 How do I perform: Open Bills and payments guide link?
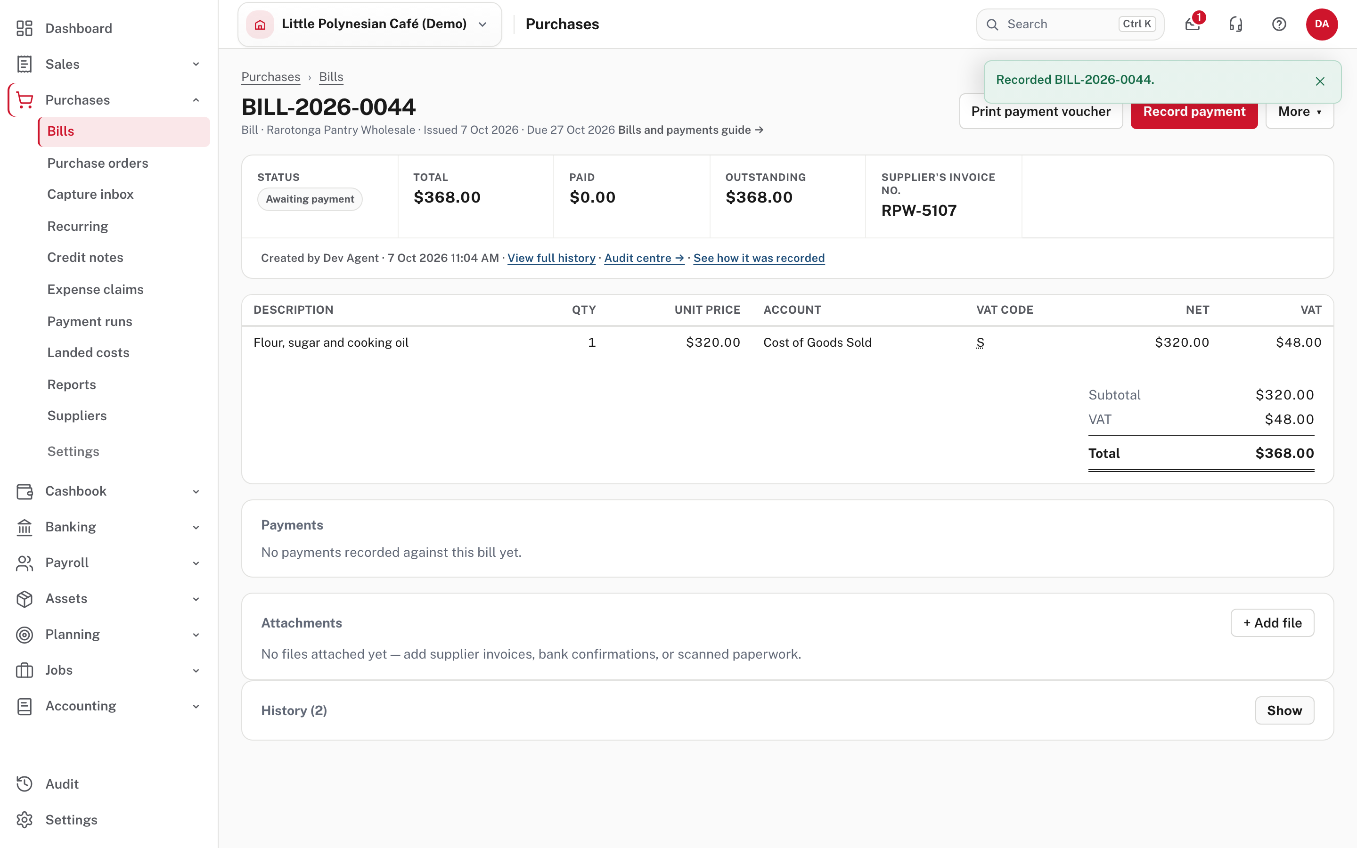pyautogui.click(x=691, y=130)
